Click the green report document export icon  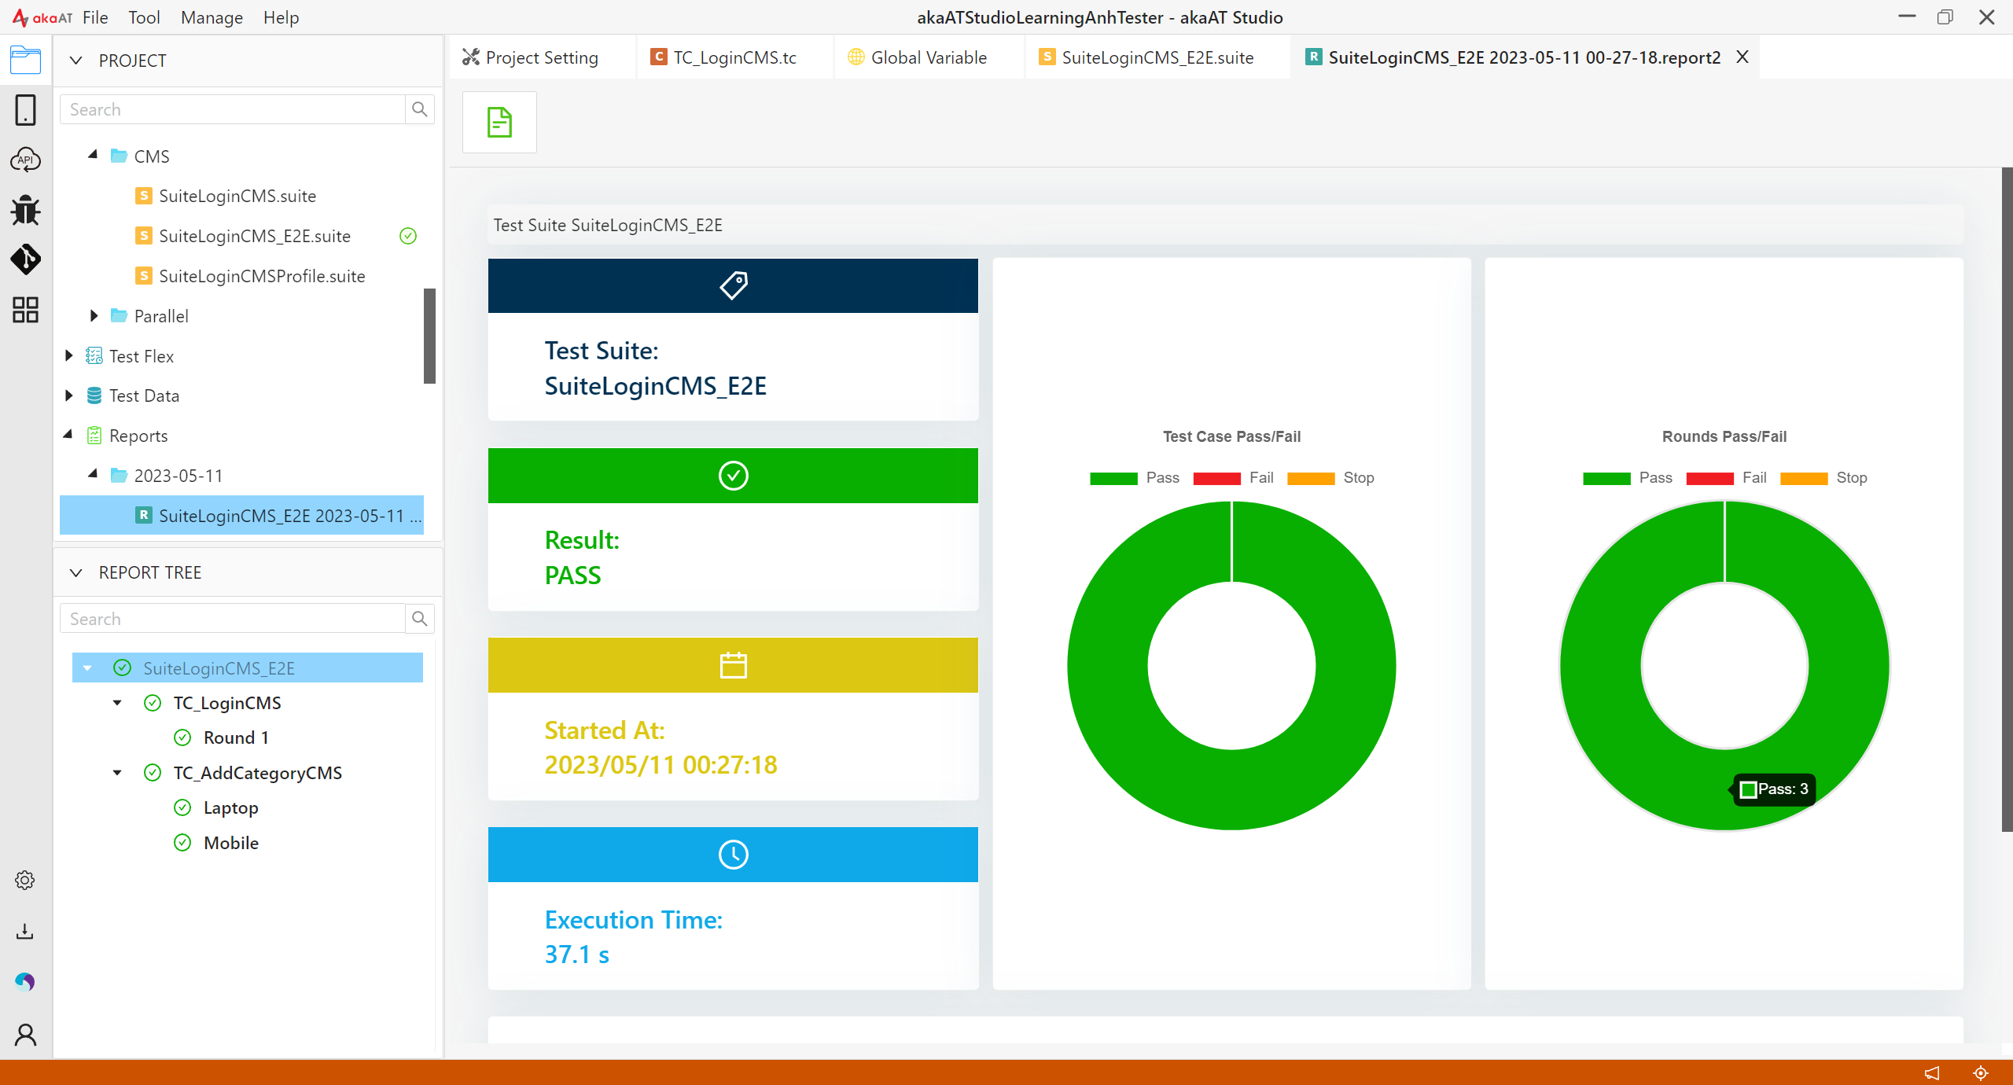[499, 123]
